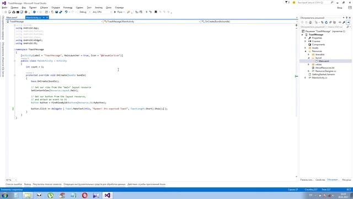Select GettingStarted.Xamarin file in tree
This screenshot has height=199, width=353.
pos(323,74)
